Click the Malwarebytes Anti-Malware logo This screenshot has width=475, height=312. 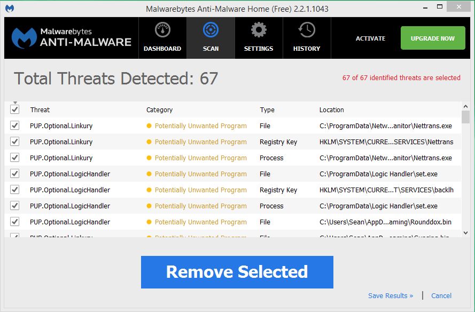point(72,38)
